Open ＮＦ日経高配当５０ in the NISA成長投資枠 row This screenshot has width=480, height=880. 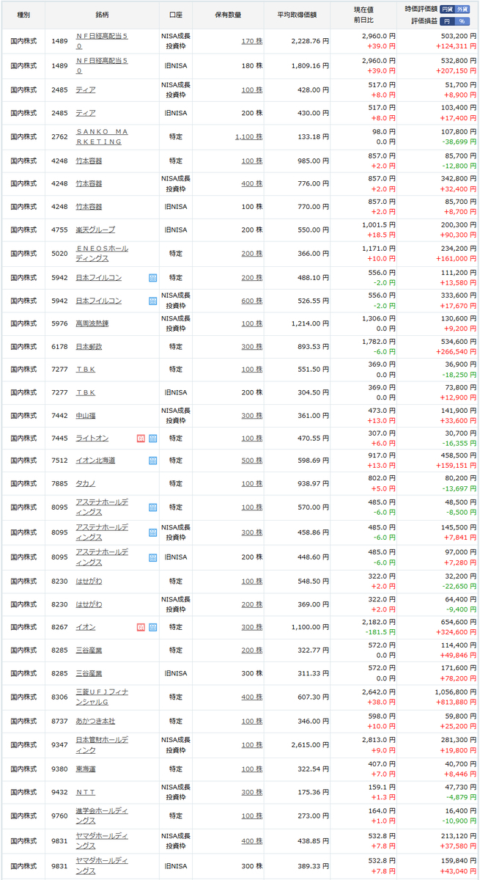pyautogui.click(x=102, y=41)
